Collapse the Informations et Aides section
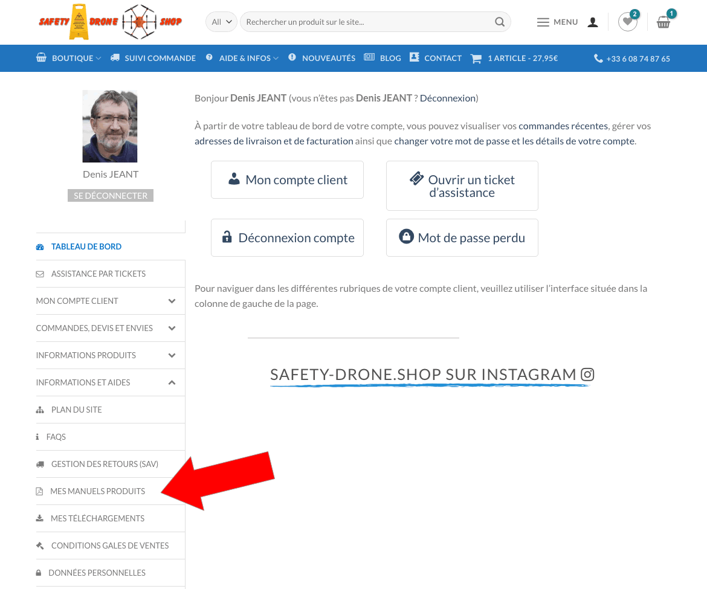707x589 pixels. (x=172, y=382)
